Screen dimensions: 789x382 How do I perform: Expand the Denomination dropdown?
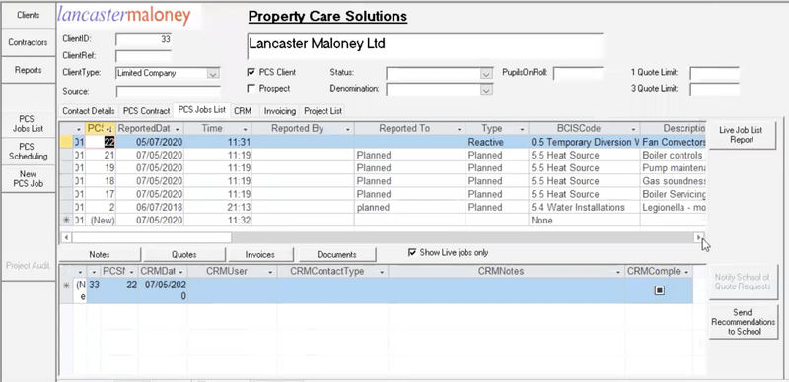486,90
